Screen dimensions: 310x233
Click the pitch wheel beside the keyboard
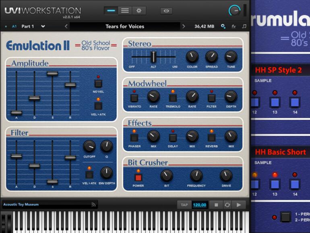pos(3,222)
